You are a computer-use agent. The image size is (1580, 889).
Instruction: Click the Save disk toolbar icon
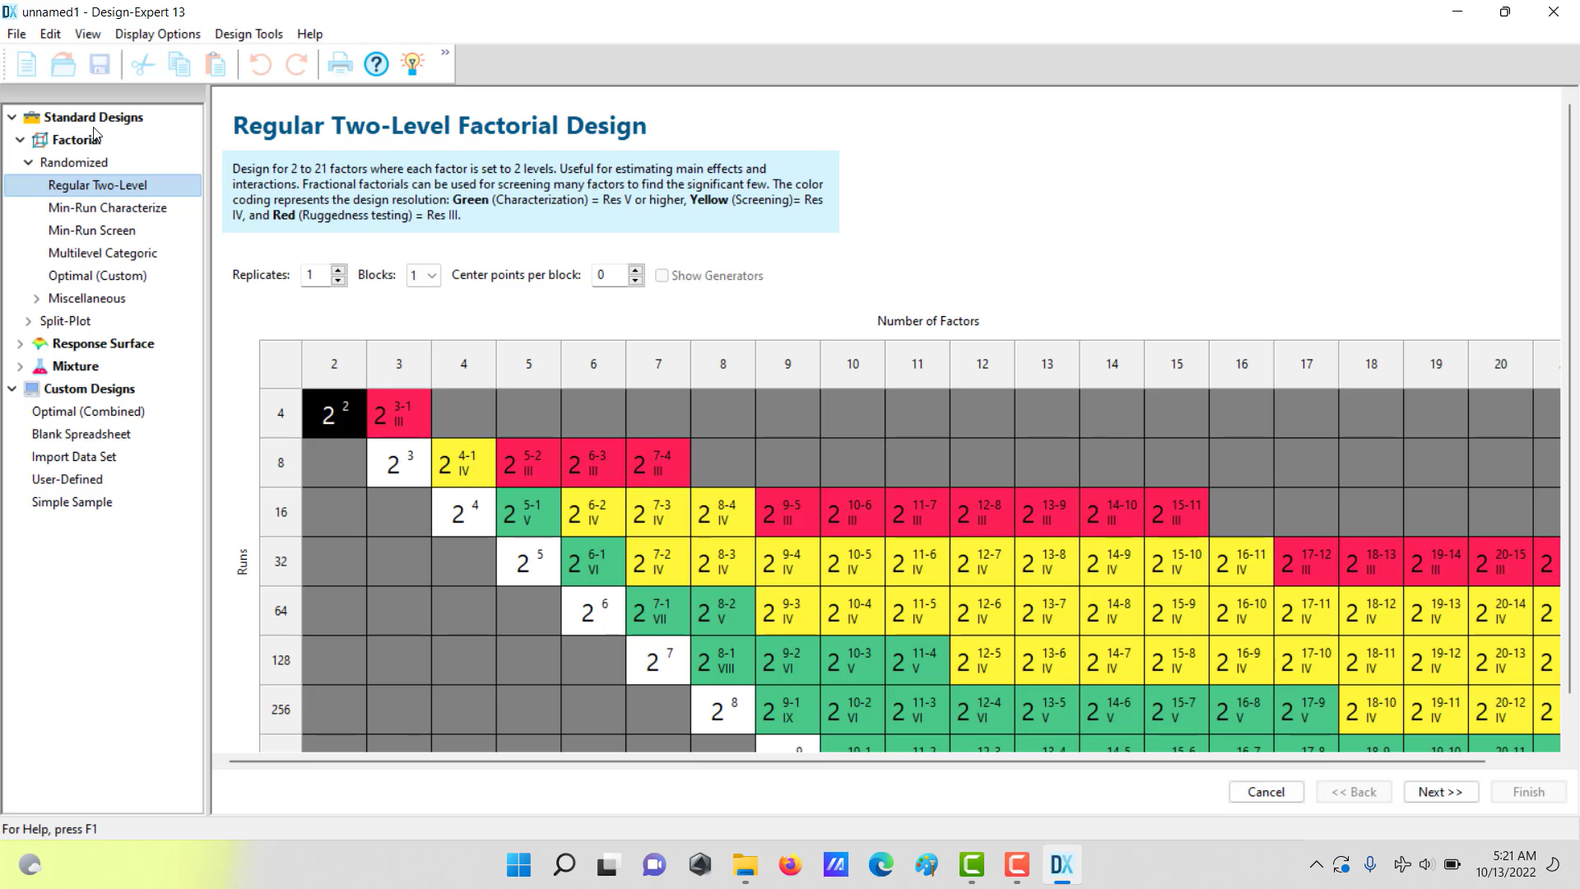tap(100, 64)
